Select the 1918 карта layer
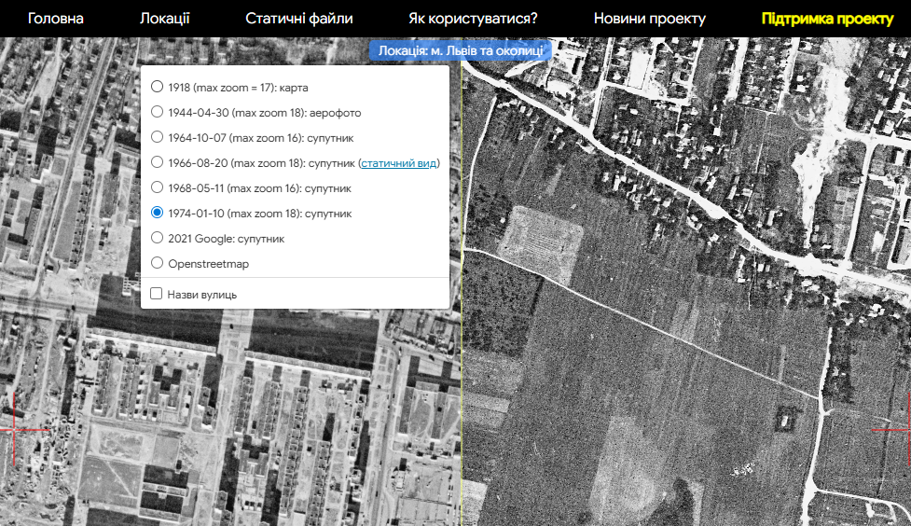Screen dimensions: 911x526 (x=157, y=87)
